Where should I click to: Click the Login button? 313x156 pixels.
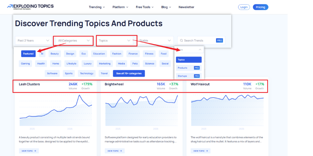coord(244,7)
